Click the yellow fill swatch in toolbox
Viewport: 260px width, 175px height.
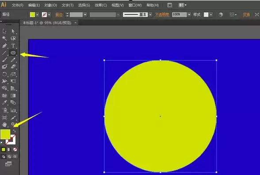[x=5, y=134]
